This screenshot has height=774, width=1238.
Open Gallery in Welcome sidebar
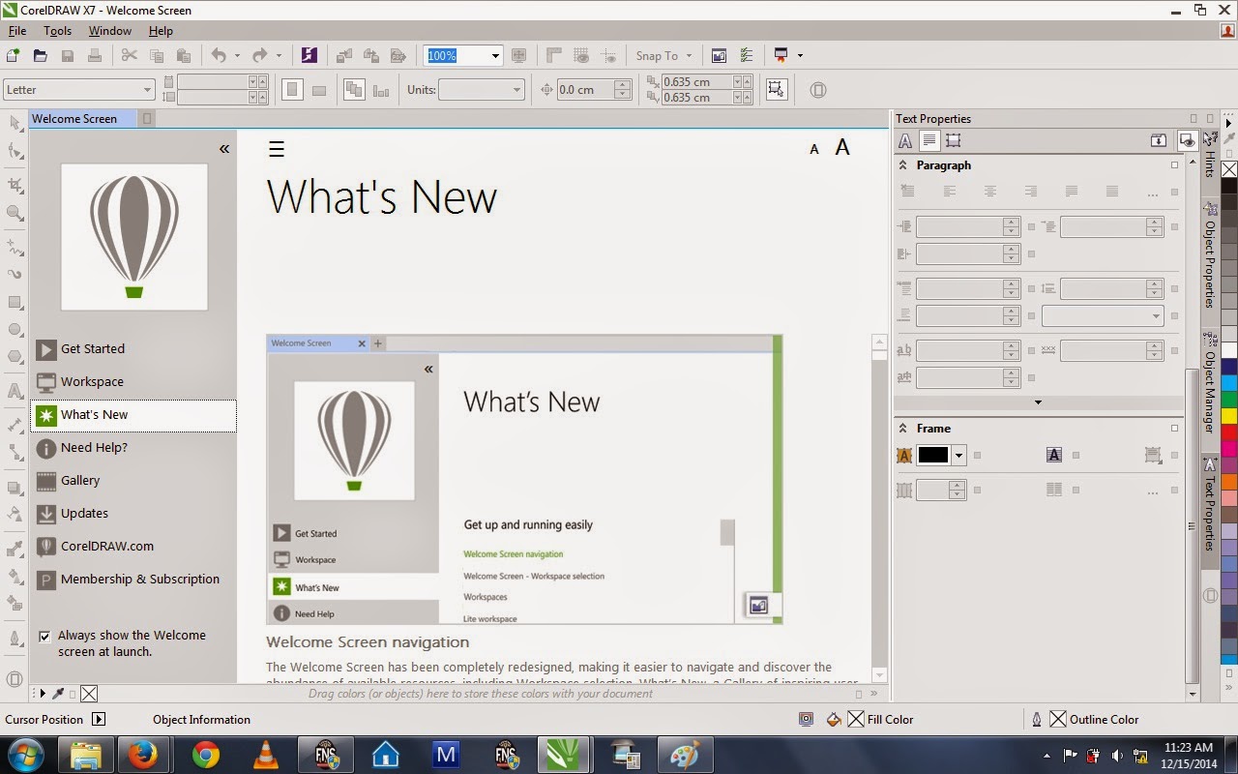click(x=133, y=481)
